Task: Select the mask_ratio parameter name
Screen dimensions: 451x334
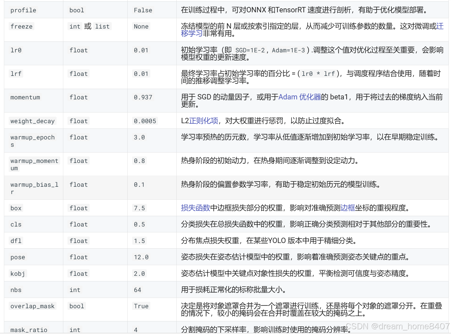Action: (29, 330)
